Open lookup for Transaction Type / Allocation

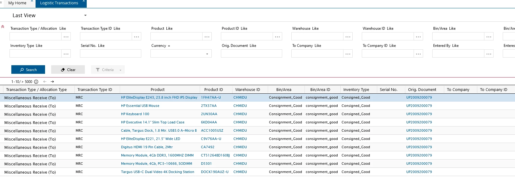pos(66,36)
